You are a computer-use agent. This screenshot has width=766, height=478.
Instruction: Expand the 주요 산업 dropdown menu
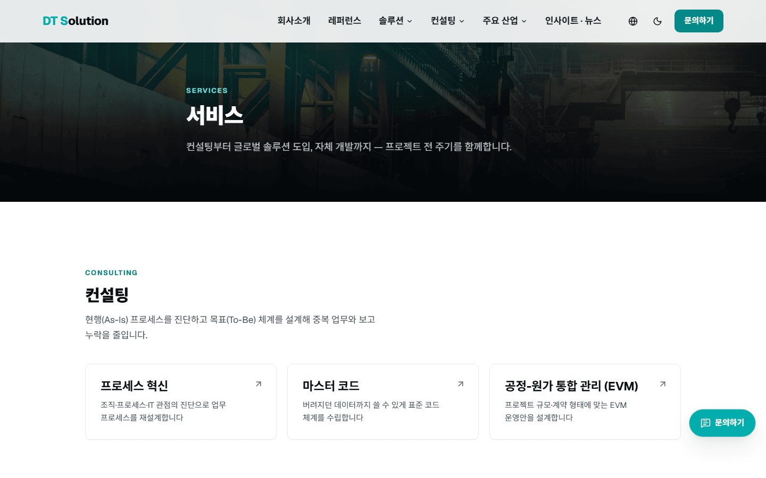(x=505, y=21)
